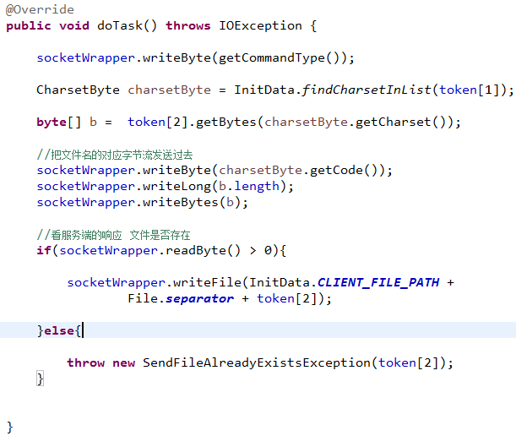Click the getCommandType() call

280,58
